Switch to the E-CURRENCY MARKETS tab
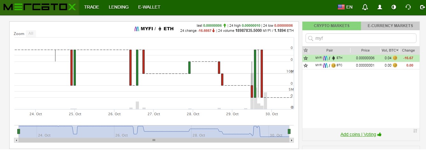426x155 pixels. point(390,26)
